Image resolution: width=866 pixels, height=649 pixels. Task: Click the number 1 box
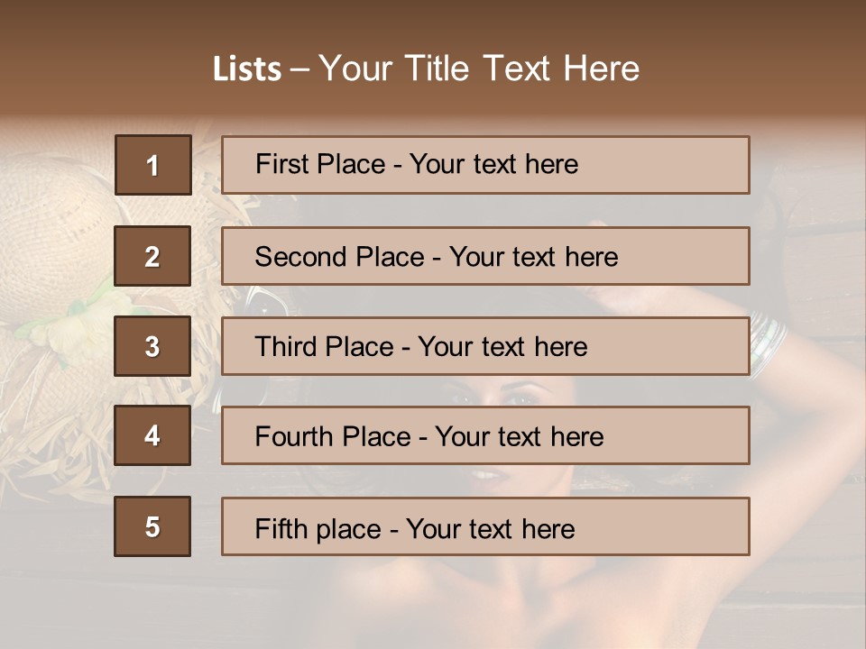[152, 165]
